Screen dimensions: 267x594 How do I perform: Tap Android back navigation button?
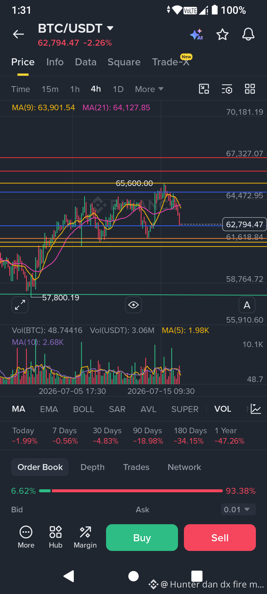[69, 576]
